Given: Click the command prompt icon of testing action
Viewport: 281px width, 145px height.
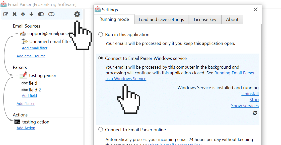Looking at the screenshot, I should coord(17,122).
